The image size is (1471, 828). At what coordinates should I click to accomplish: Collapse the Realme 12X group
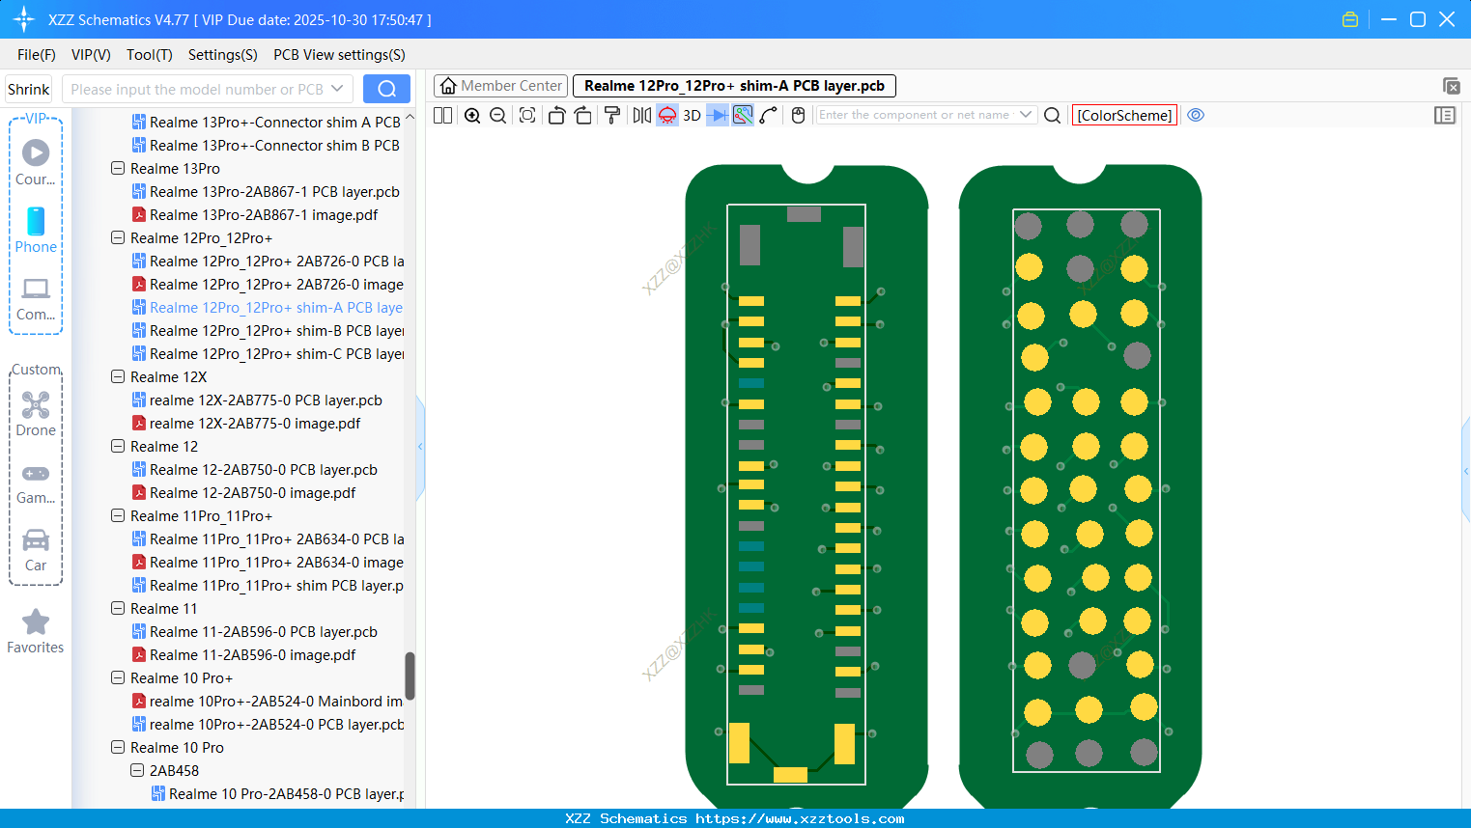pos(117,376)
